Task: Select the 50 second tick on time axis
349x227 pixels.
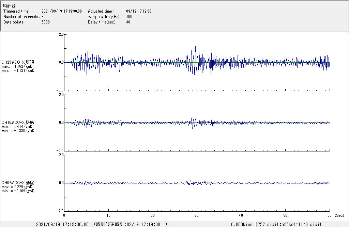Action: (285, 215)
